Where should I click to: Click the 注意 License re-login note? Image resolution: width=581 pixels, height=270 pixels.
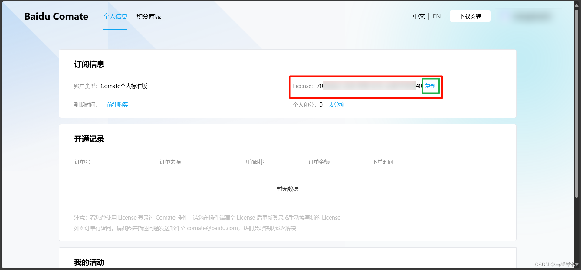(x=207, y=217)
